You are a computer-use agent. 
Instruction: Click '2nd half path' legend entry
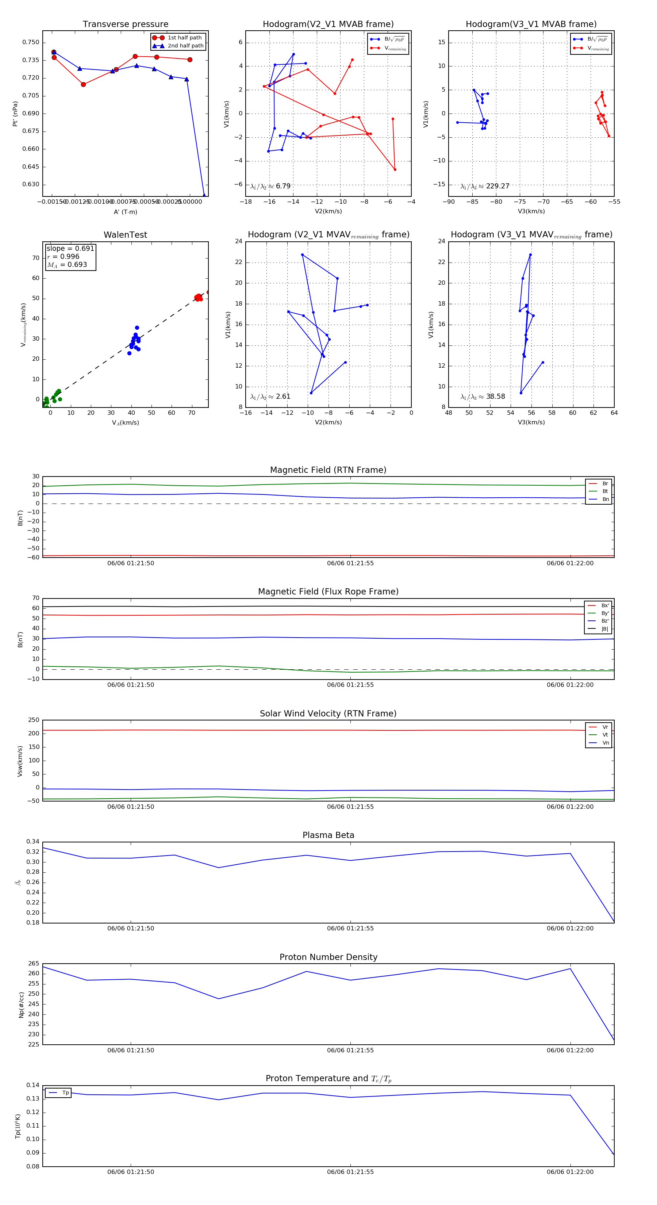click(x=178, y=46)
